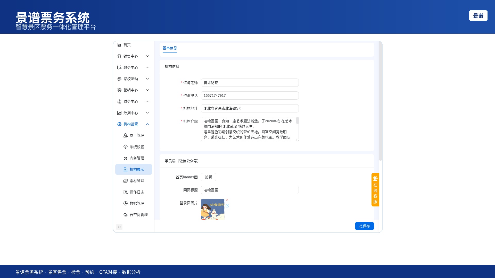Screen dimensions: 495x278
Task: Click the 首页 home chart icon
Action: (x=119, y=45)
